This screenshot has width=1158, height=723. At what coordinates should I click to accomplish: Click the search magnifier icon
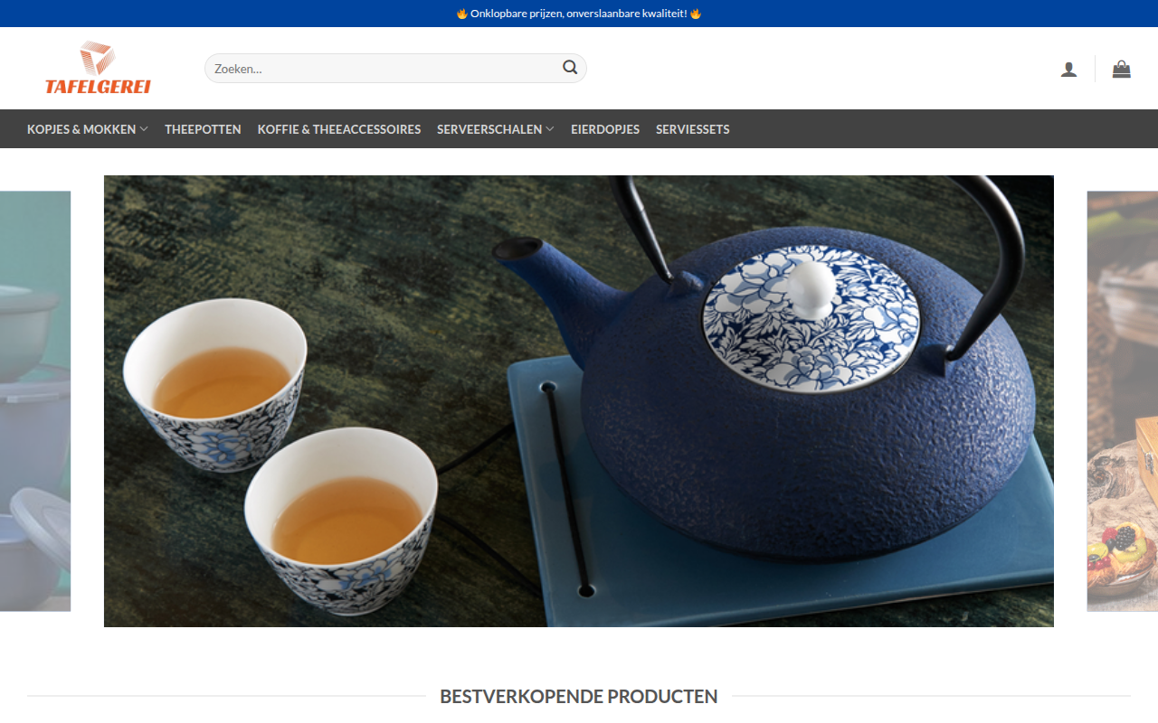pos(570,67)
